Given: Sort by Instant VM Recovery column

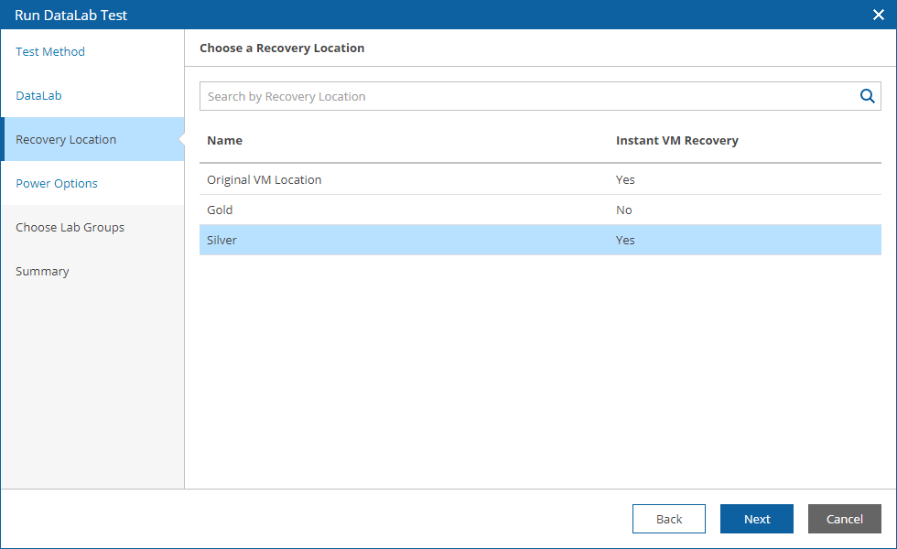Looking at the screenshot, I should coord(676,141).
